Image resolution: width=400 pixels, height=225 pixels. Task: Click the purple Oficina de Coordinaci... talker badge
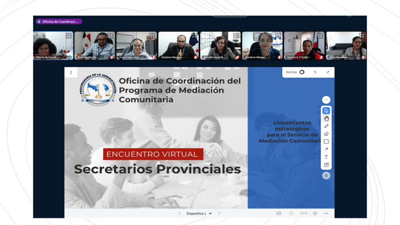(x=59, y=22)
